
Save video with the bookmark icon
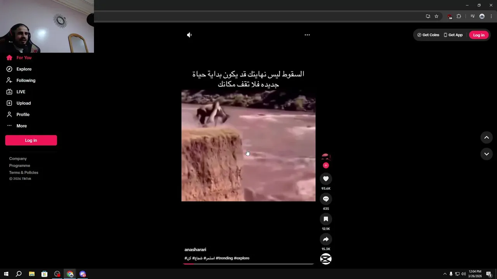tap(326, 219)
